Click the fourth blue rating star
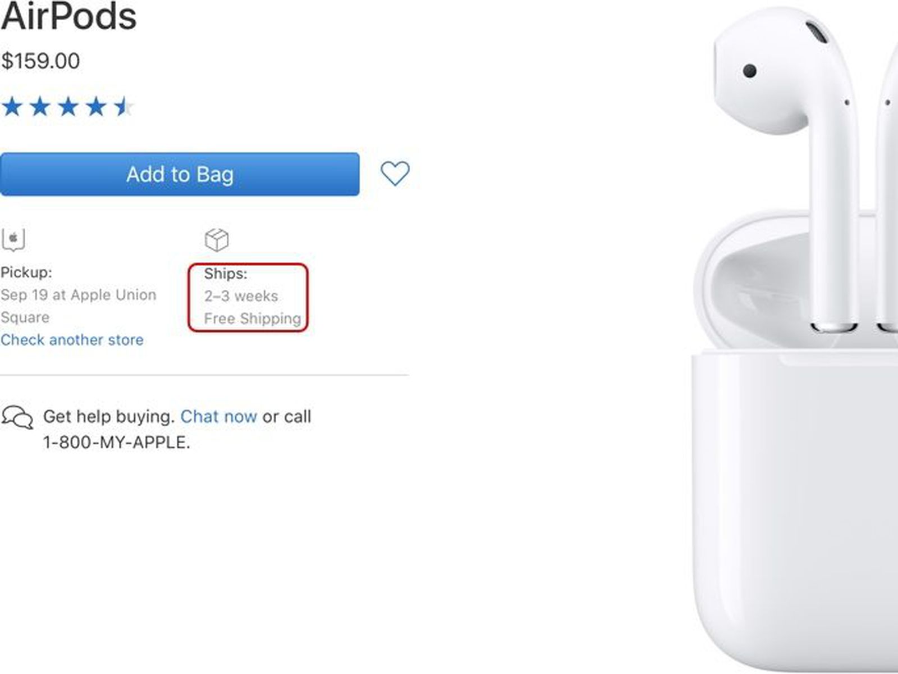Viewport: 898px width, 674px height. click(96, 106)
